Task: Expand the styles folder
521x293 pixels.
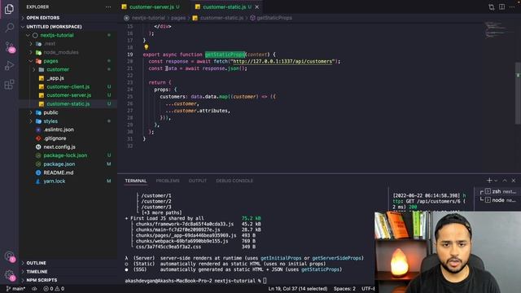Action: 50,121
